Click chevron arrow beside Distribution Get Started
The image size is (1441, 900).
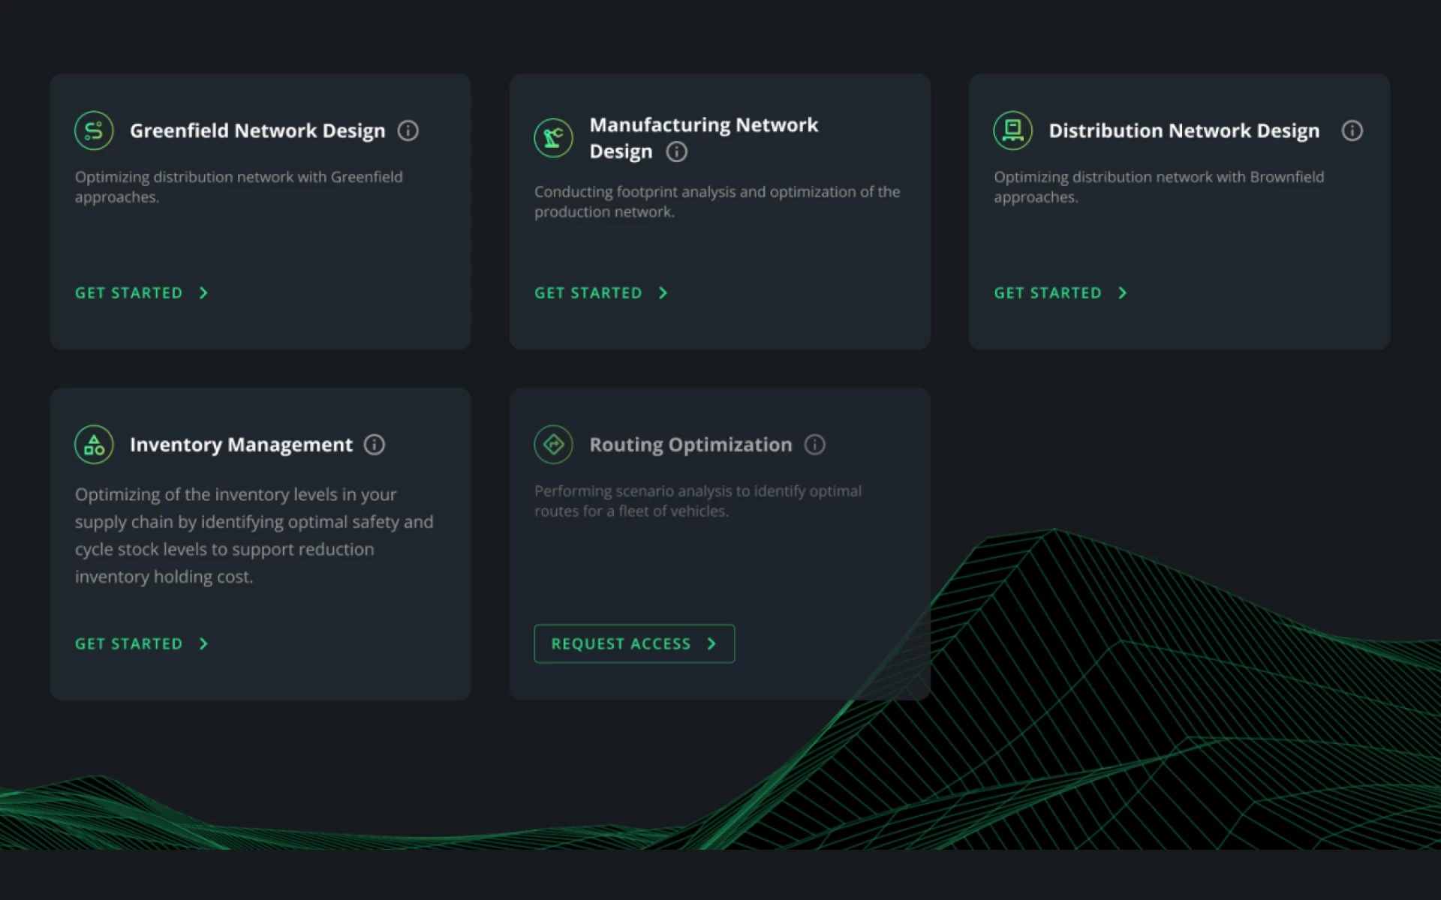click(1122, 293)
